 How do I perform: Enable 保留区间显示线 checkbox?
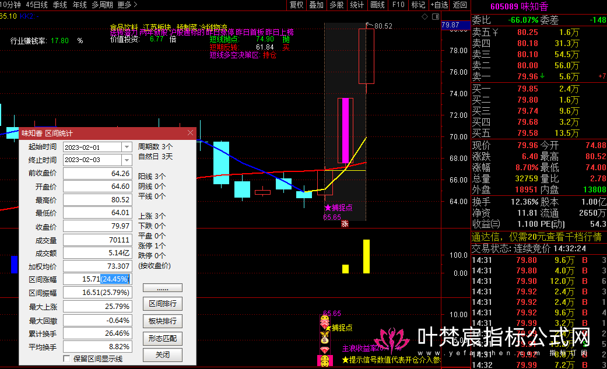coord(66,359)
